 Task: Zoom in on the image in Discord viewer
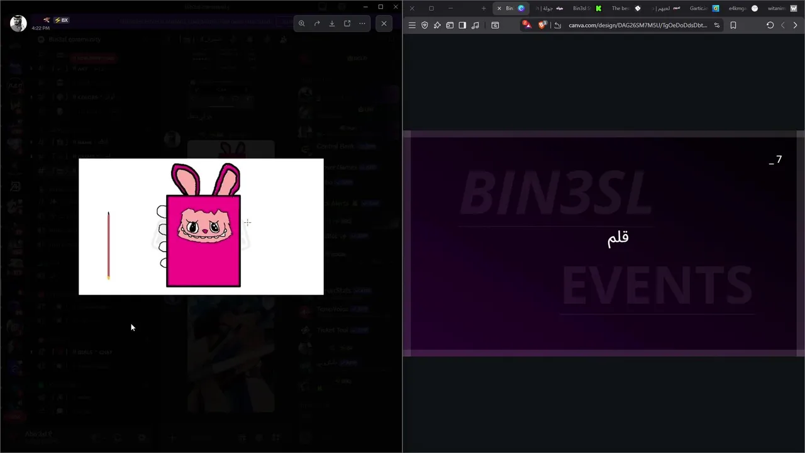(x=302, y=23)
